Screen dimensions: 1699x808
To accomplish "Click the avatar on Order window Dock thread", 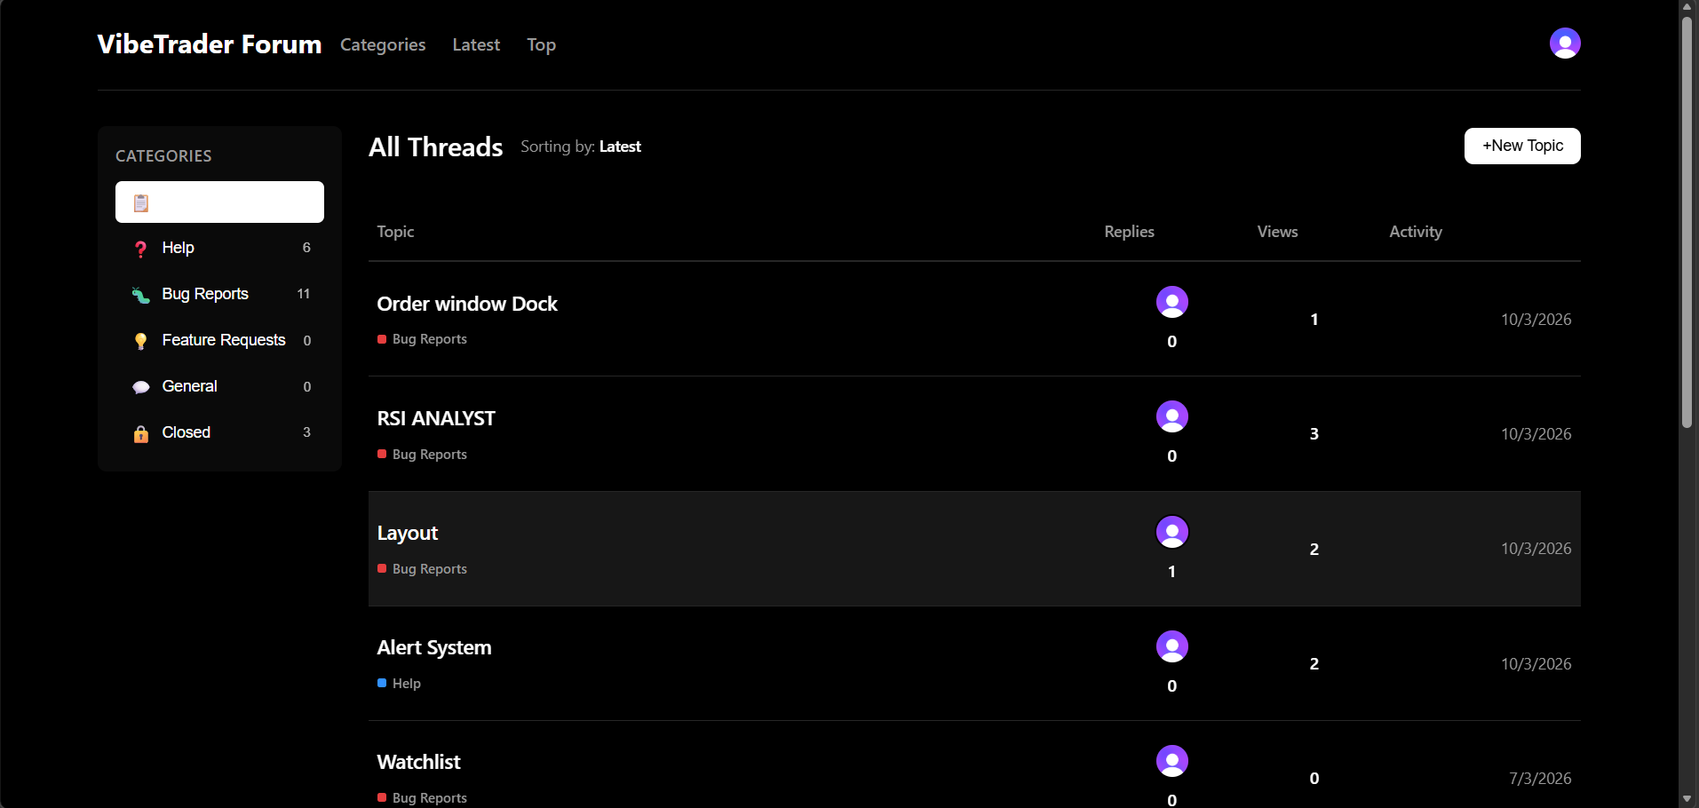I will pos(1171,303).
